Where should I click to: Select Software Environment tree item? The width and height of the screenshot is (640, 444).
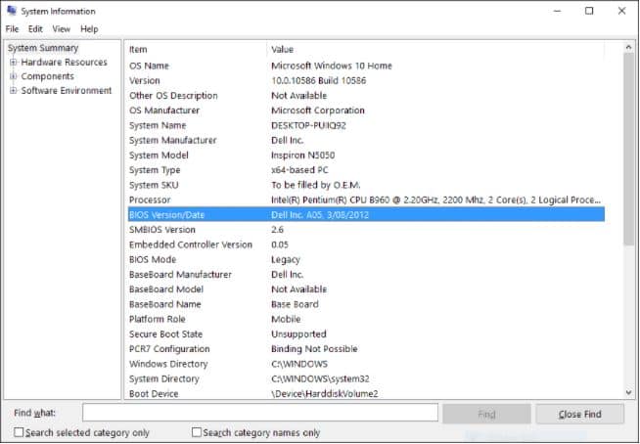(67, 91)
